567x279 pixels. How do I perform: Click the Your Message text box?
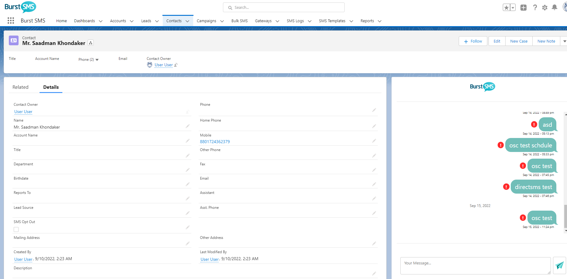475,266
